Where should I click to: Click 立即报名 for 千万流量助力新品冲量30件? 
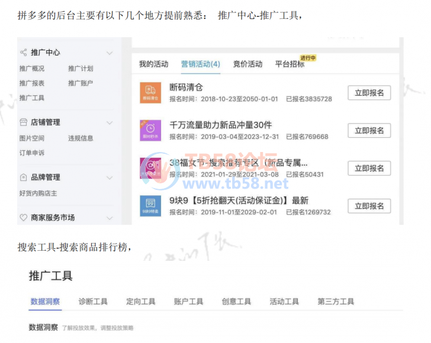click(x=369, y=131)
